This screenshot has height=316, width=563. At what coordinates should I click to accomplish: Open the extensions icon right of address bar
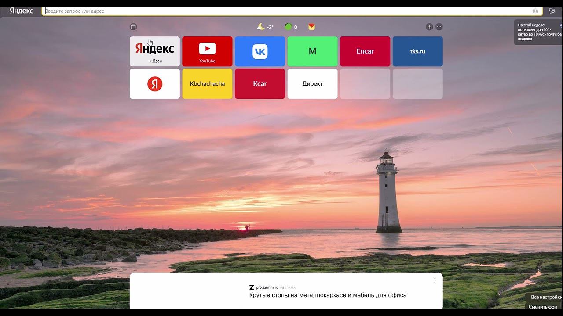(552, 11)
